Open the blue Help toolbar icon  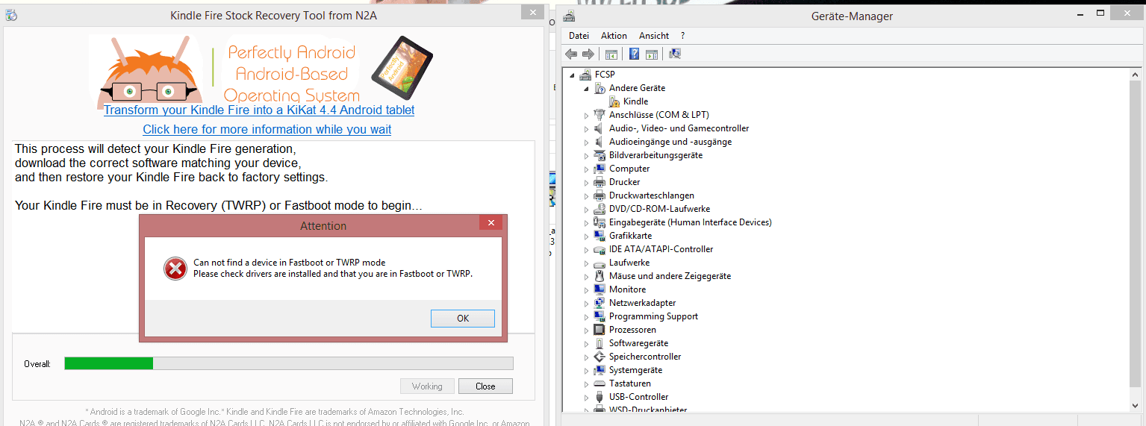(634, 54)
